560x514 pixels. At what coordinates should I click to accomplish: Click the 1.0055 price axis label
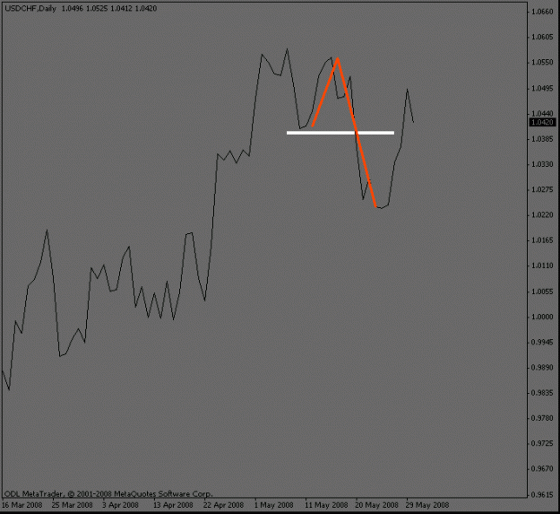click(x=542, y=292)
